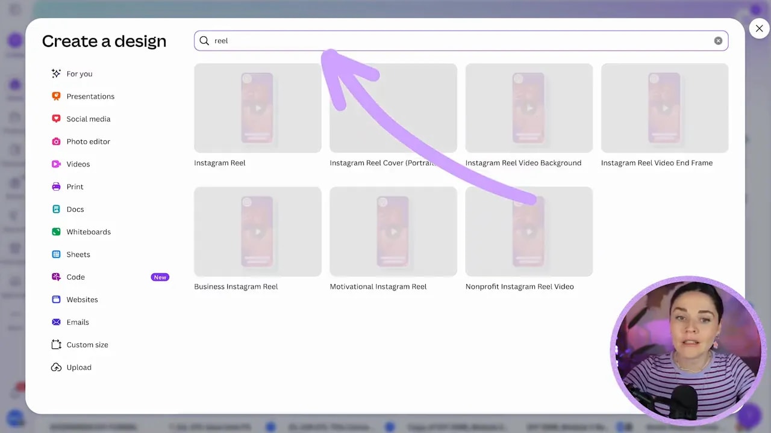The image size is (771, 433).
Task: Choose the Websites label
Action: (82, 299)
